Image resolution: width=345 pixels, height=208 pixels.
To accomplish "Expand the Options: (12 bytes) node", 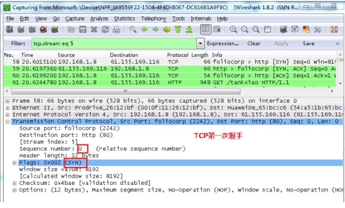I will point(14,190).
